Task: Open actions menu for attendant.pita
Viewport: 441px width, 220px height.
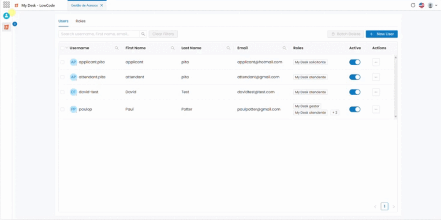Action: pos(376,77)
